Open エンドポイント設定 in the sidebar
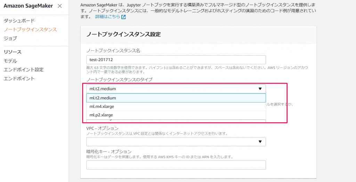Viewport: 356px width, 182px height. click(x=24, y=70)
